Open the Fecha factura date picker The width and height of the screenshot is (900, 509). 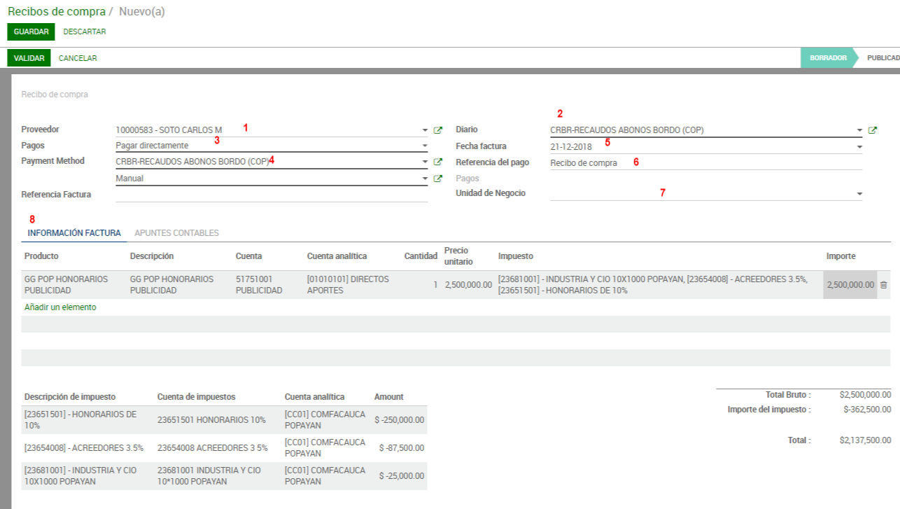(x=859, y=147)
